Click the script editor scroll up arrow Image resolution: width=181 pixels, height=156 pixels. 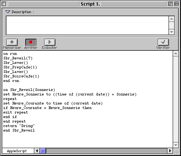pos(176,54)
